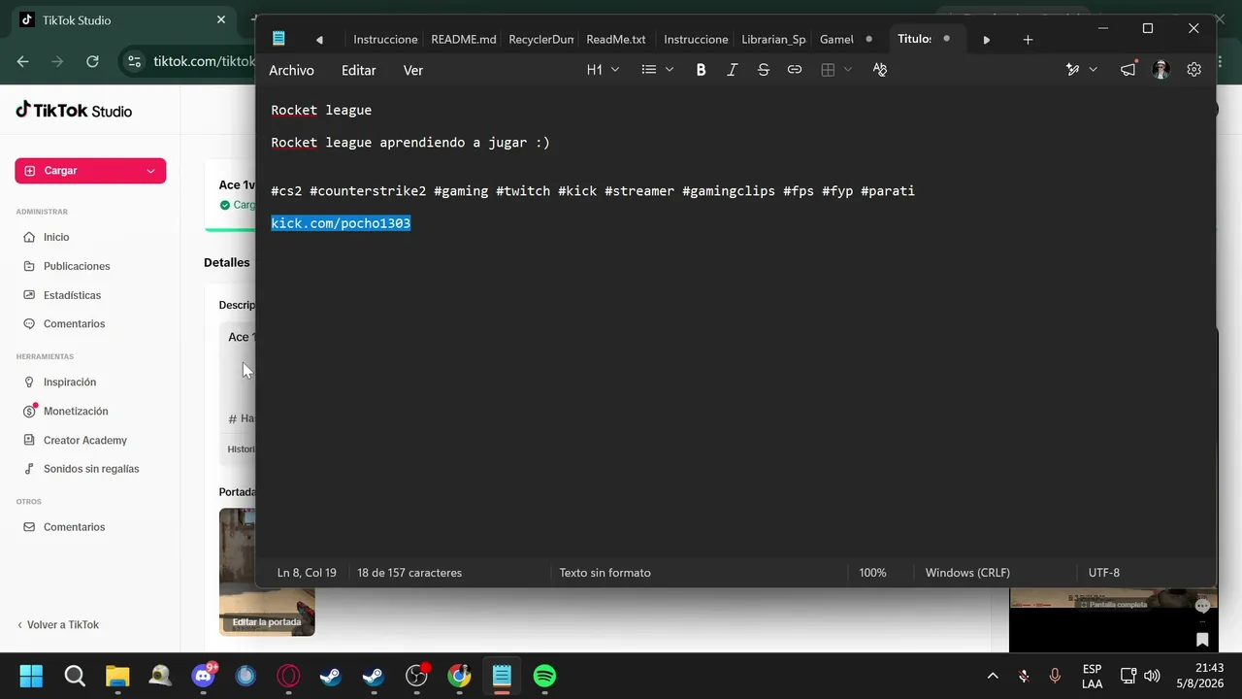The width and height of the screenshot is (1242, 699).
Task: Open Discord from the taskbar
Action: coord(204,676)
